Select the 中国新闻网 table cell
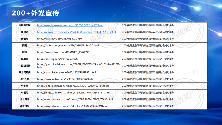 pyautogui.click(x=24, y=25)
